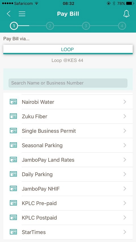Expand Single Business Permit chevron
This screenshot has width=136, height=242.
tap(125, 131)
